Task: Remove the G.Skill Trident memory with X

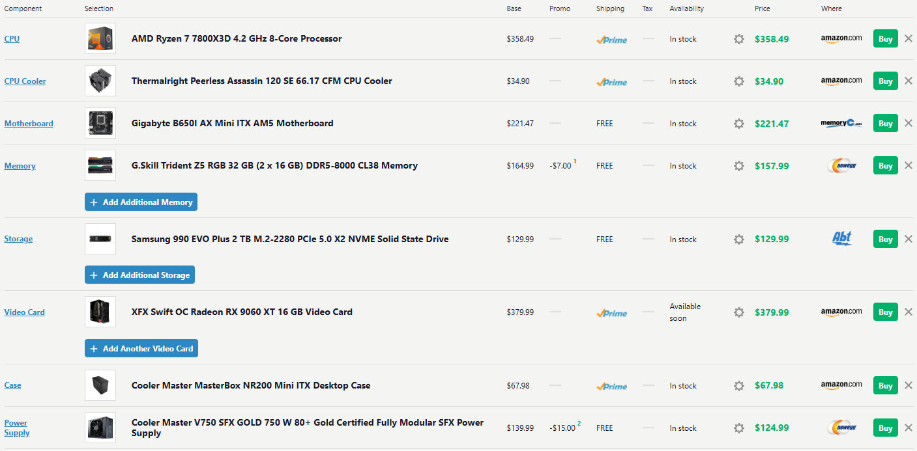Action: [x=909, y=165]
